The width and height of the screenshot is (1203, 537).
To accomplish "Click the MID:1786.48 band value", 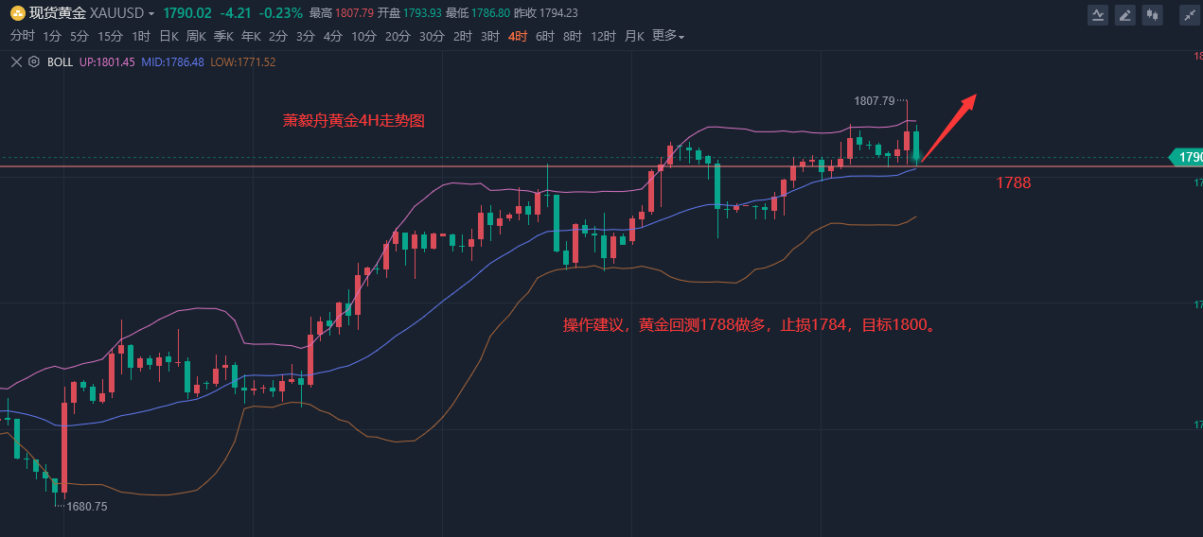I will 172,61.
